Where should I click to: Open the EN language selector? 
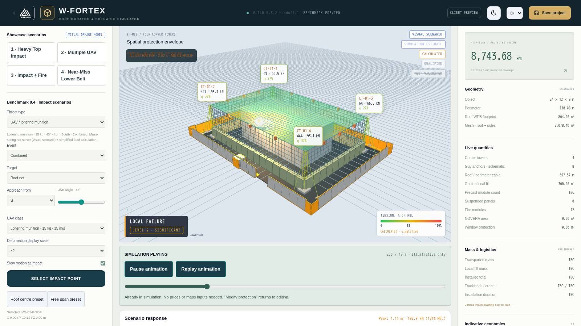(515, 13)
